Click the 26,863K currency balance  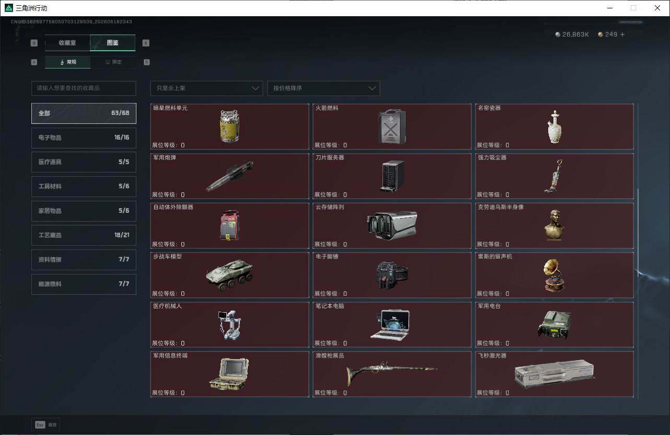(x=572, y=35)
